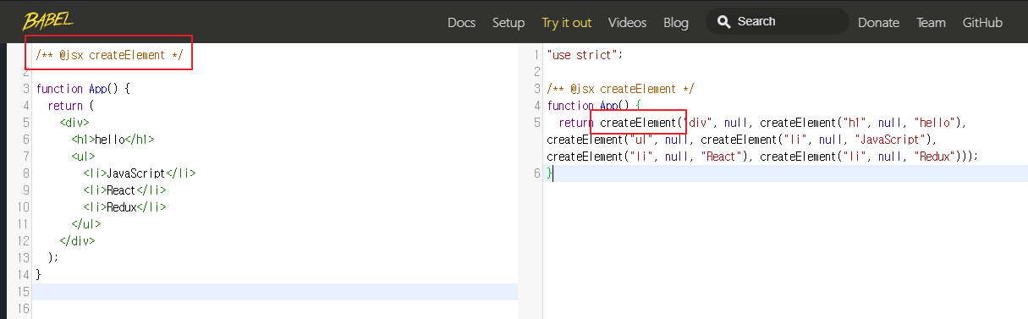Click the highlighted empty line 15 in input editor
The width and height of the screenshot is (1028, 319).
pyautogui.click(x=275, y=292)
